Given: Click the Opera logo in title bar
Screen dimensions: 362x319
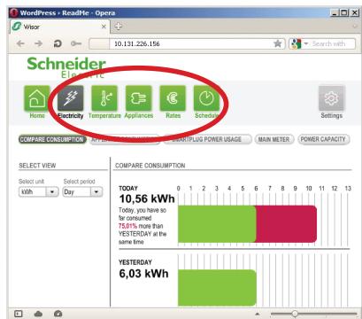Looking at the screenshot, I should [x=13, y=12].
